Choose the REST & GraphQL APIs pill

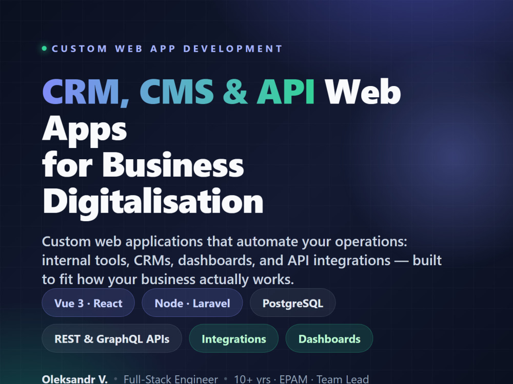pyautogui.click(x=112, y=338)
